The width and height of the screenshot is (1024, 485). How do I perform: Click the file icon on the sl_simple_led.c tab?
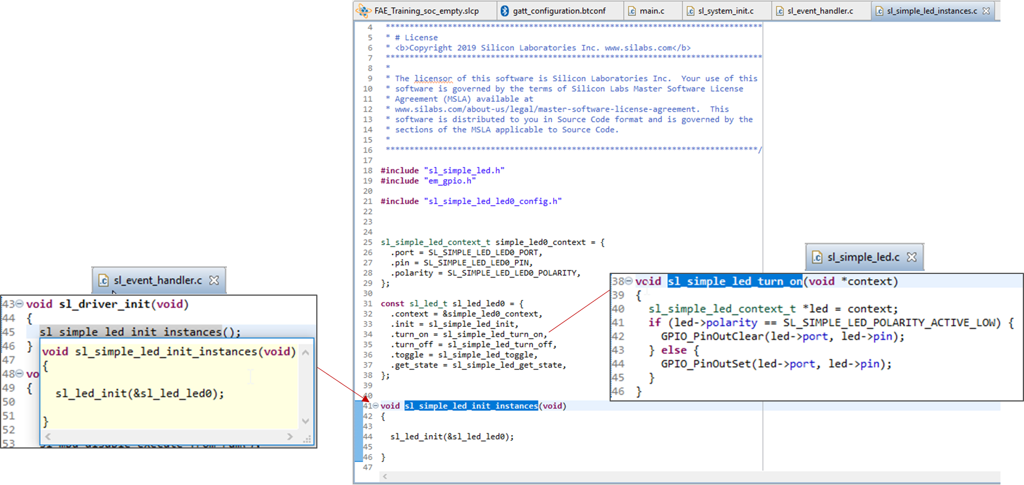[x=817, y=257]
